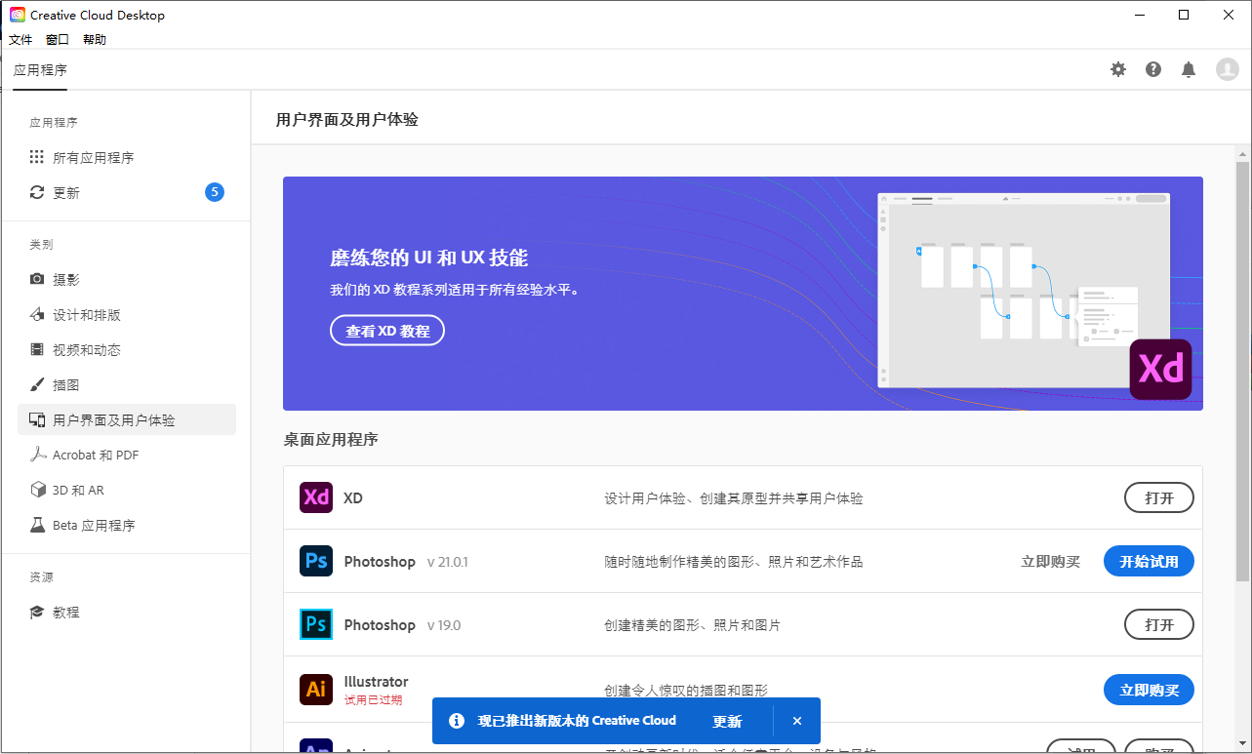Click the XD workflow preview image on banner
The height and width of the screenshot is (754, 1252).
[1024, 290]
